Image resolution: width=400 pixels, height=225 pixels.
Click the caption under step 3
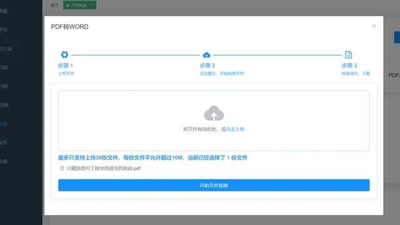coord(356,74)
